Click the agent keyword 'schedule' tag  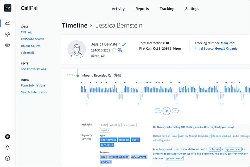tap(124, 140)
